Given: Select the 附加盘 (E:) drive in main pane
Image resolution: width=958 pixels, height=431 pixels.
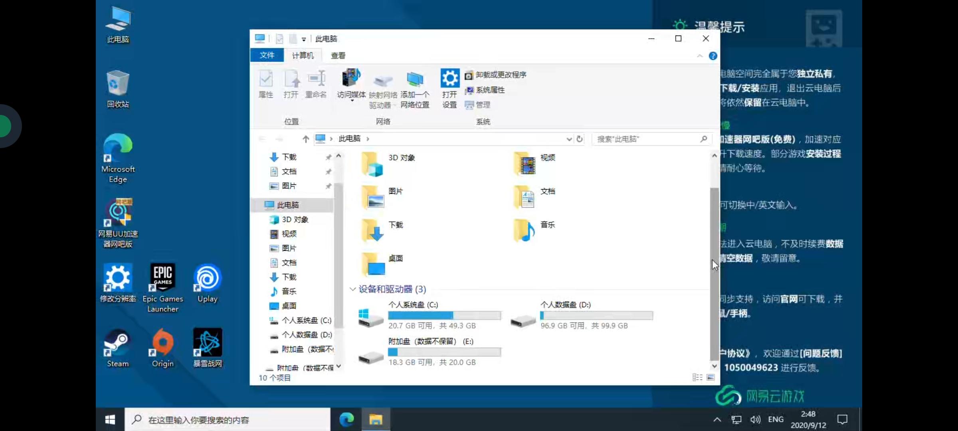Looking at the screenshot, I should 430,352.
